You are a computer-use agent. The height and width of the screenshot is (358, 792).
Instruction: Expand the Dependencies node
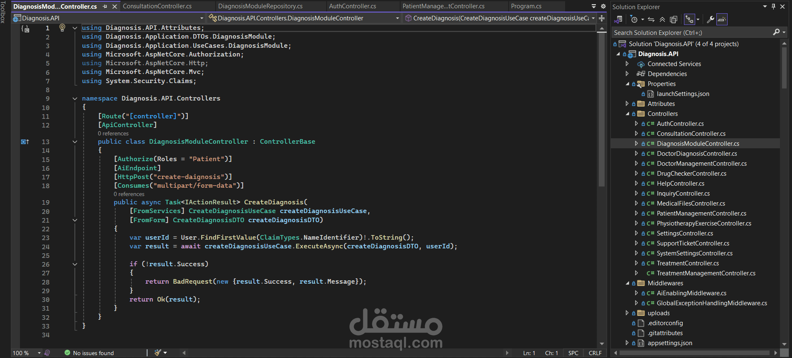(x=627, y=74)
